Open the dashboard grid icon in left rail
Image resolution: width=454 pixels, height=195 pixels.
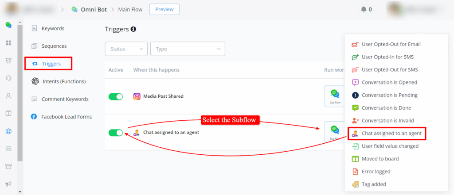click(x=8, y=43)
